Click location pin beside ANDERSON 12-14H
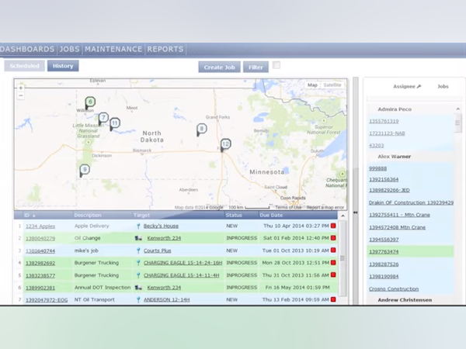This screenshot has width=466, height=349. click(x=138, y=300)
